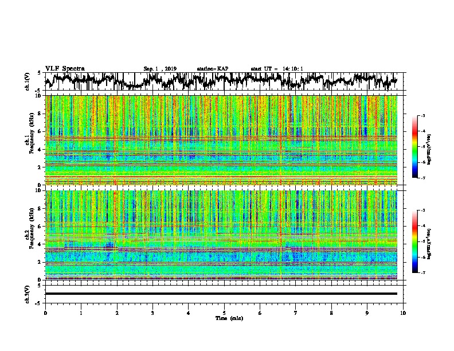Click the ch.2 spectrogram panel

(x=221, y=235)
